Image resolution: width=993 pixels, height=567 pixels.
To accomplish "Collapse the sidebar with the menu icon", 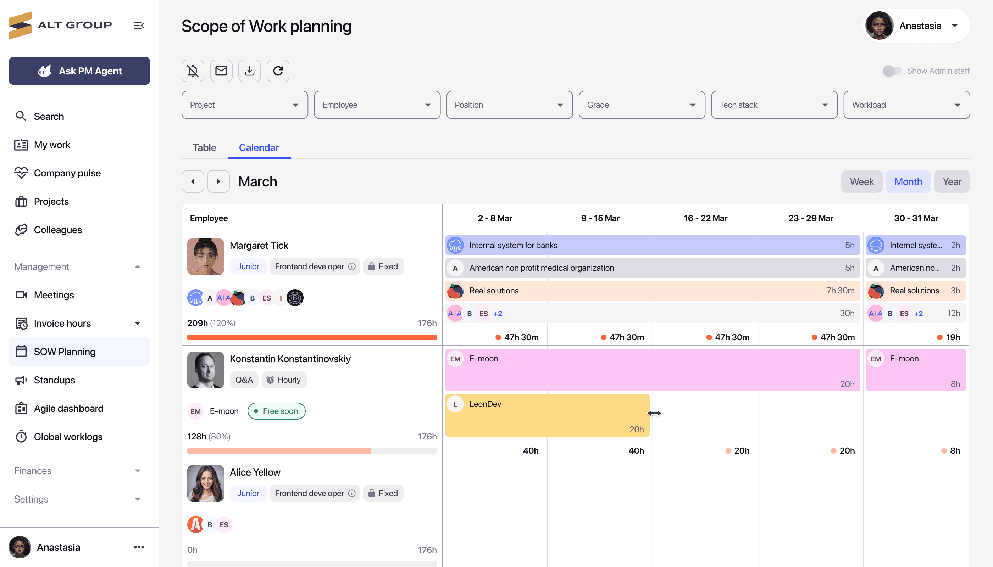I will (x=139, y=26).
